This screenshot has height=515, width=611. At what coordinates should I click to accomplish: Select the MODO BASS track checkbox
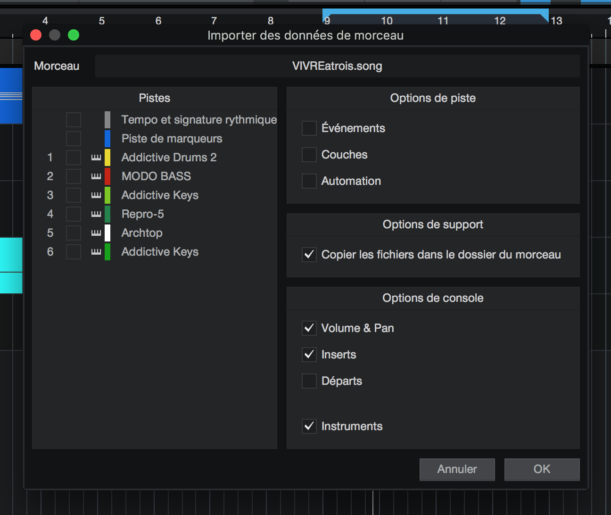coord(74,176)
